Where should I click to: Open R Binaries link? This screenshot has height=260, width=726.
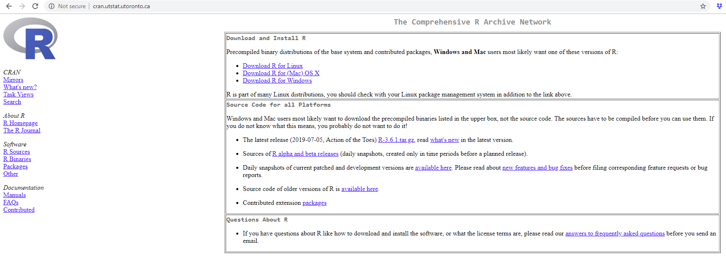pyautogui.click(x=17, y=159)
